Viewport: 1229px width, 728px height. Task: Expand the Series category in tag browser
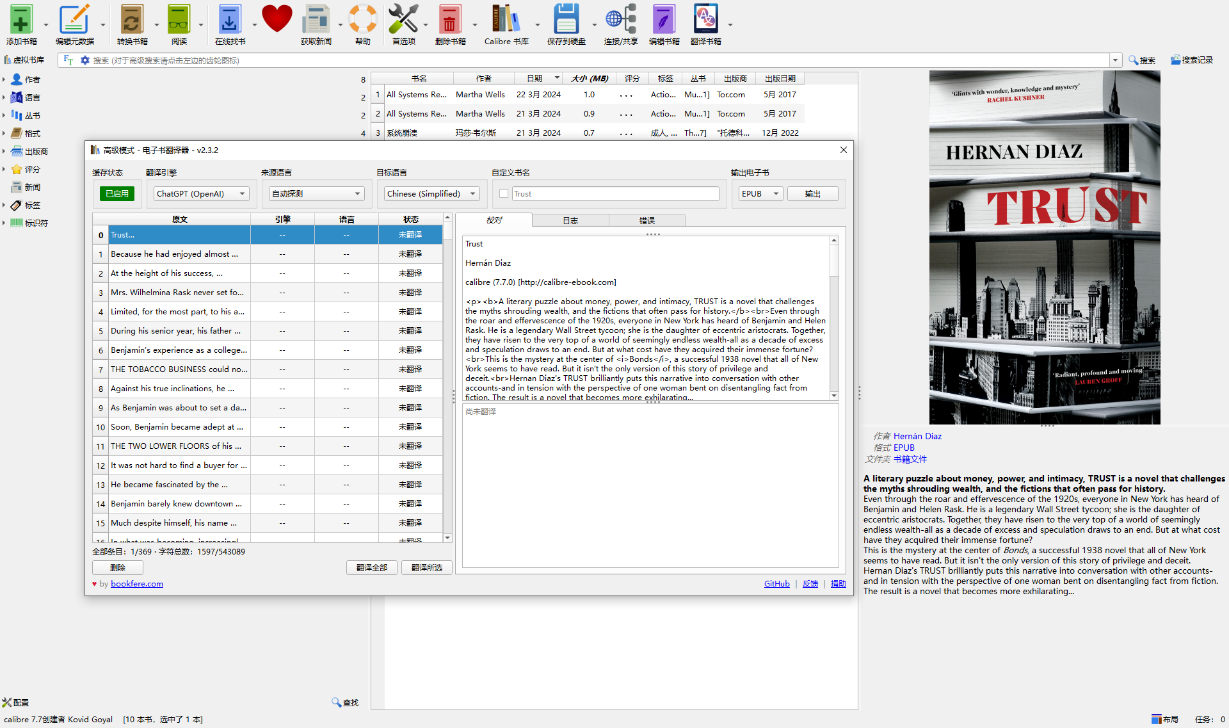pos(4,115)
